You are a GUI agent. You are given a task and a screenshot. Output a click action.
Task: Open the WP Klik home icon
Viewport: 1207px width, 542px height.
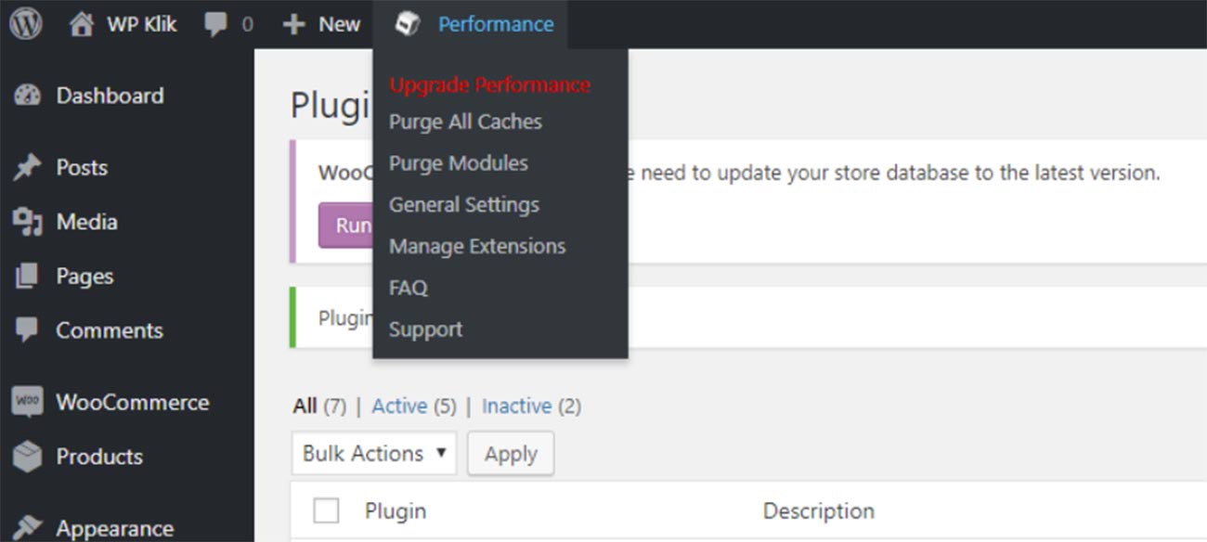(82, 24)
